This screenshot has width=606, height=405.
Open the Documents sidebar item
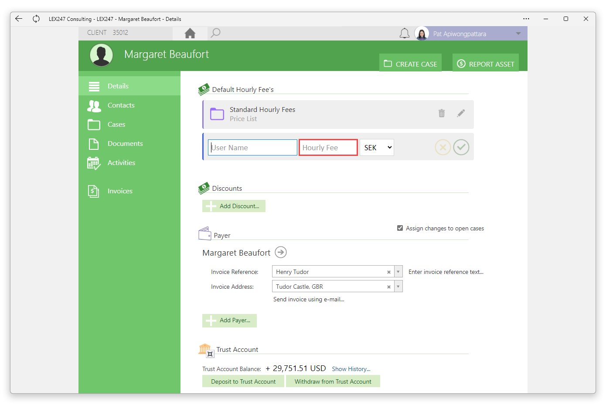(x=129, y=143)
